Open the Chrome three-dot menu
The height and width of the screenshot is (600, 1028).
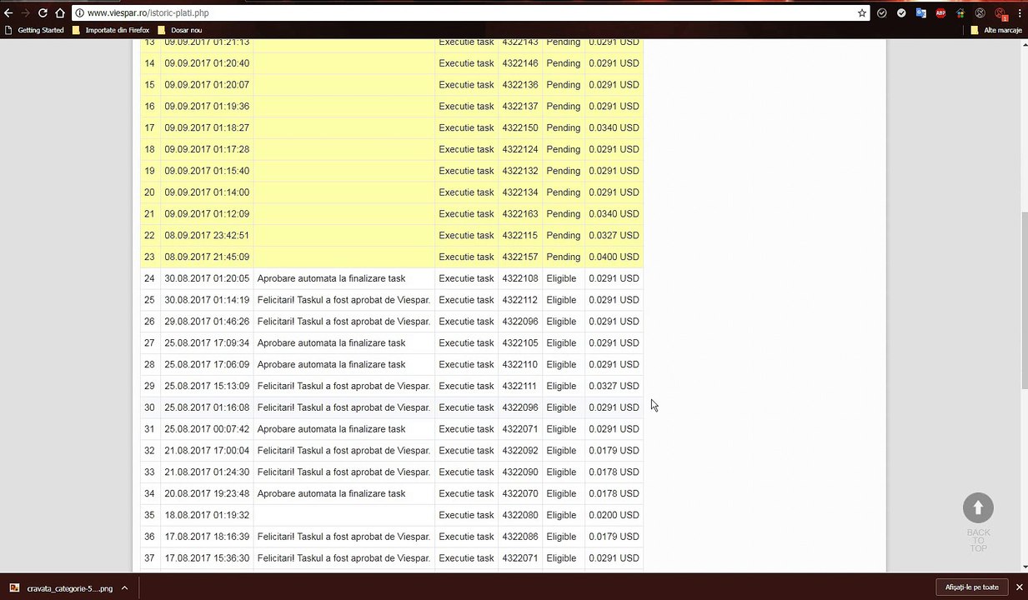1020,13
